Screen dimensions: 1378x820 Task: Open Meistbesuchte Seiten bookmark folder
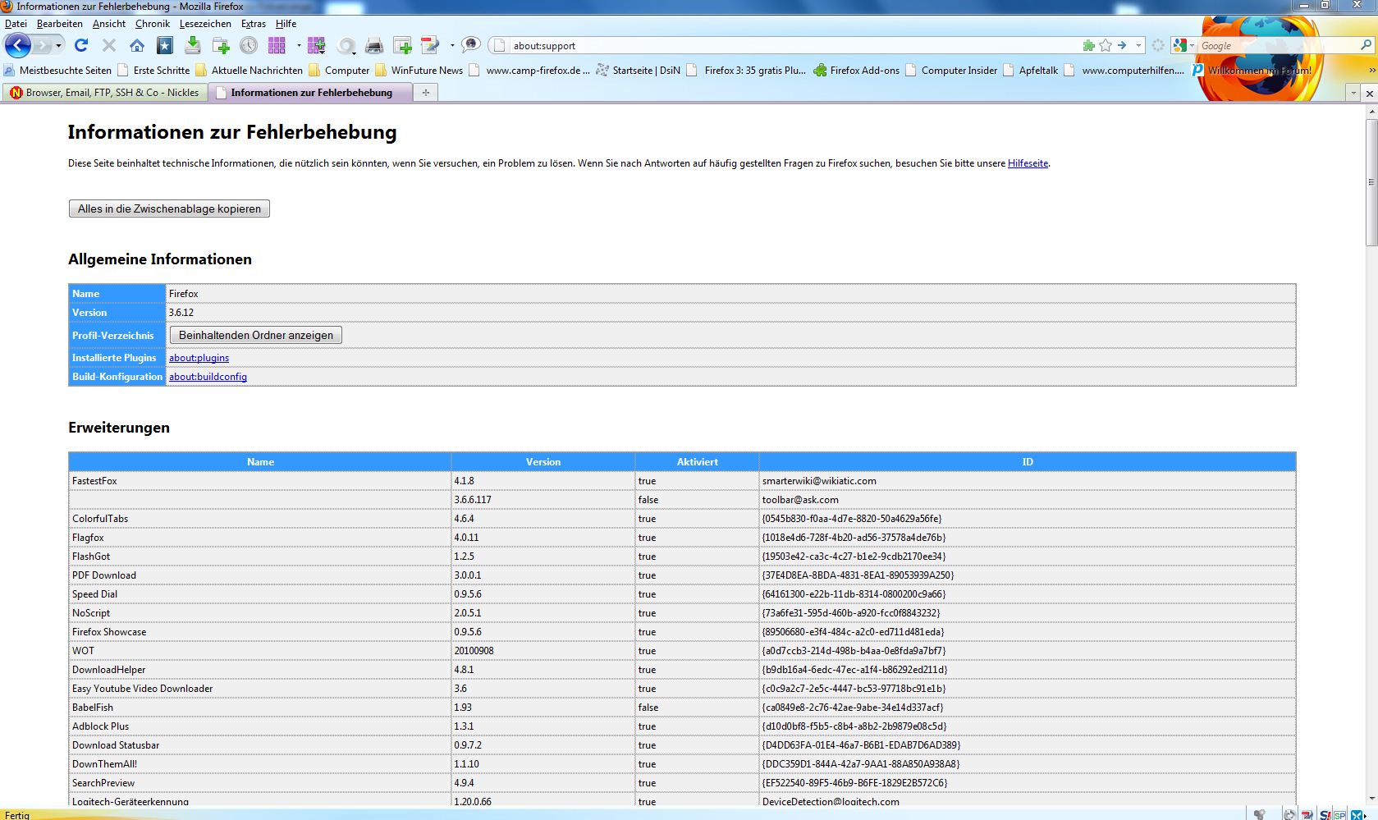[57, 71]
